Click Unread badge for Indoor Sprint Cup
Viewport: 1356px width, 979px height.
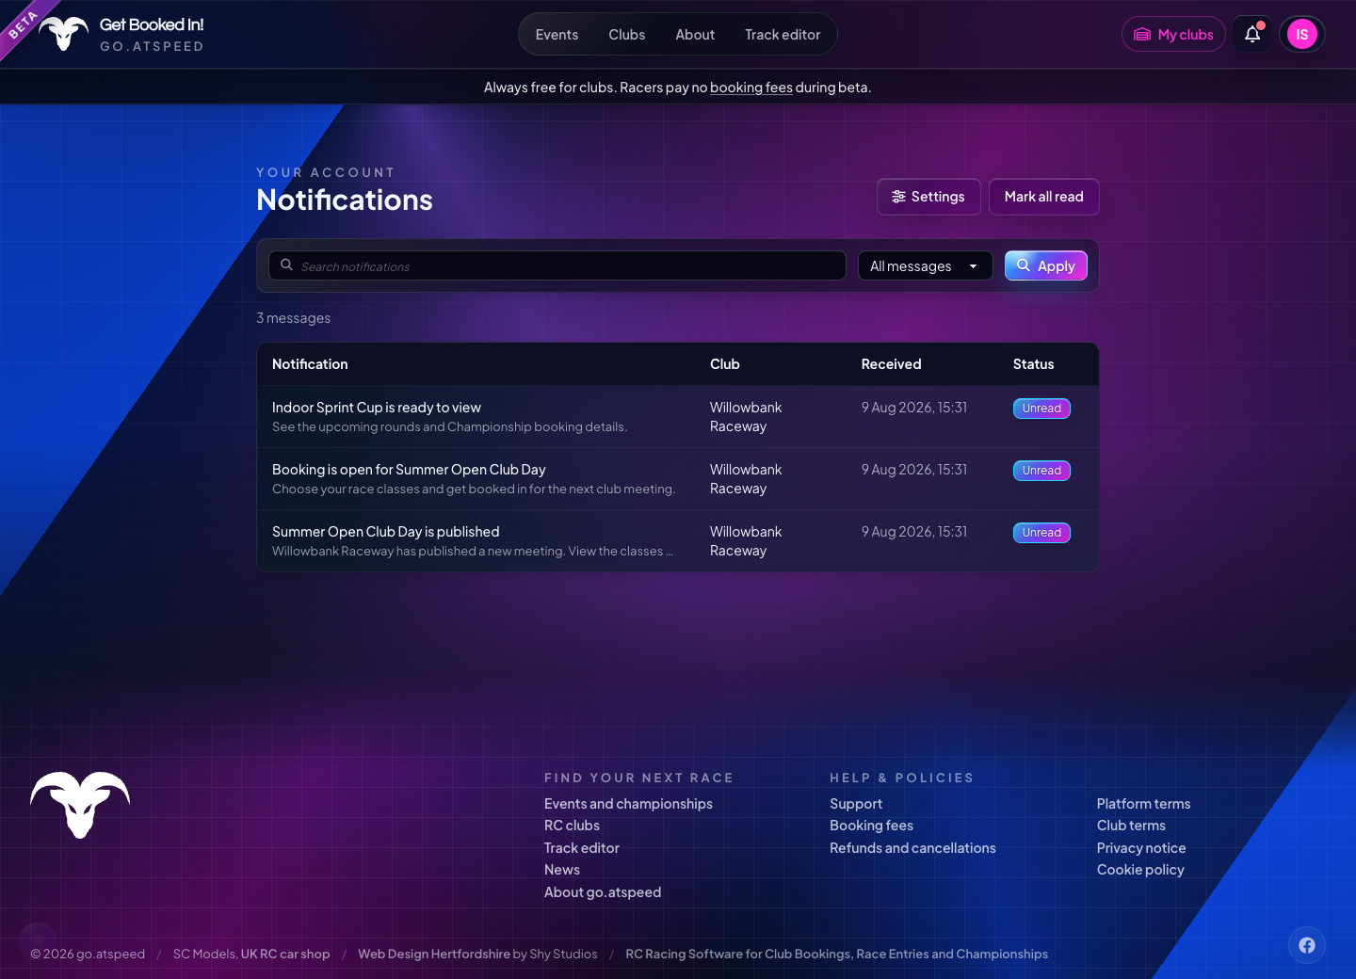tap(1041, 409)
